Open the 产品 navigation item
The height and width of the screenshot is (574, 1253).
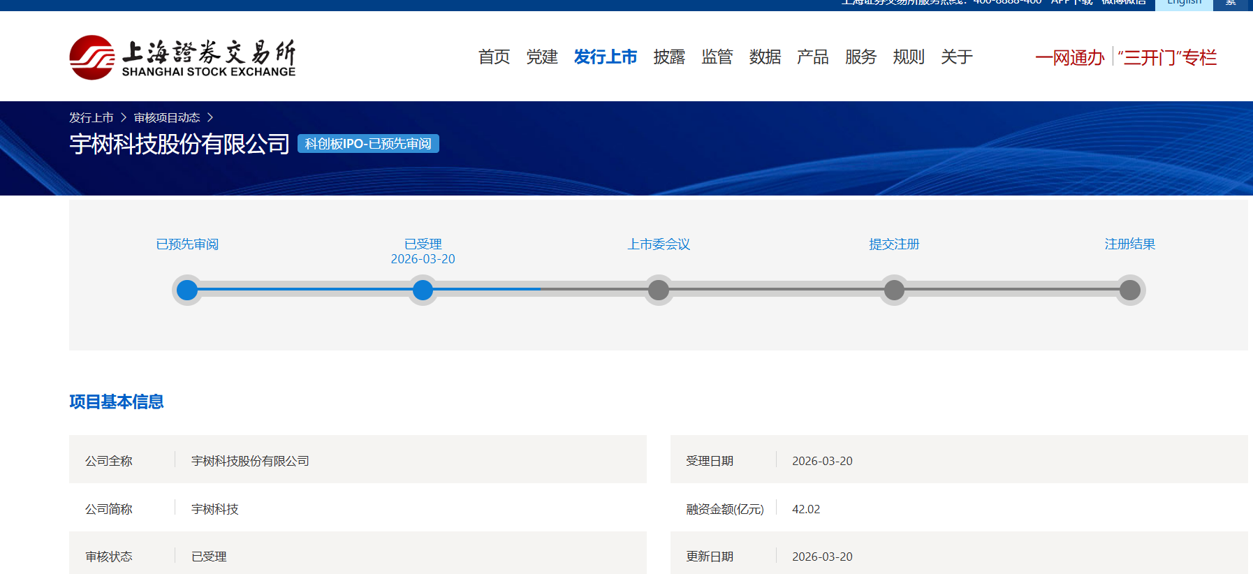812,57
